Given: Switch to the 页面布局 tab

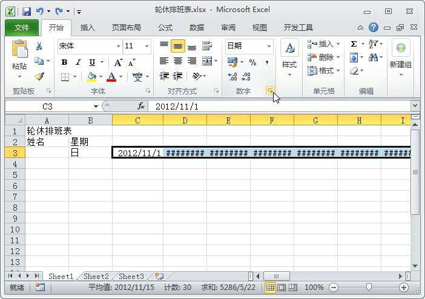Looking at the screenshot, I should point(127,28).
